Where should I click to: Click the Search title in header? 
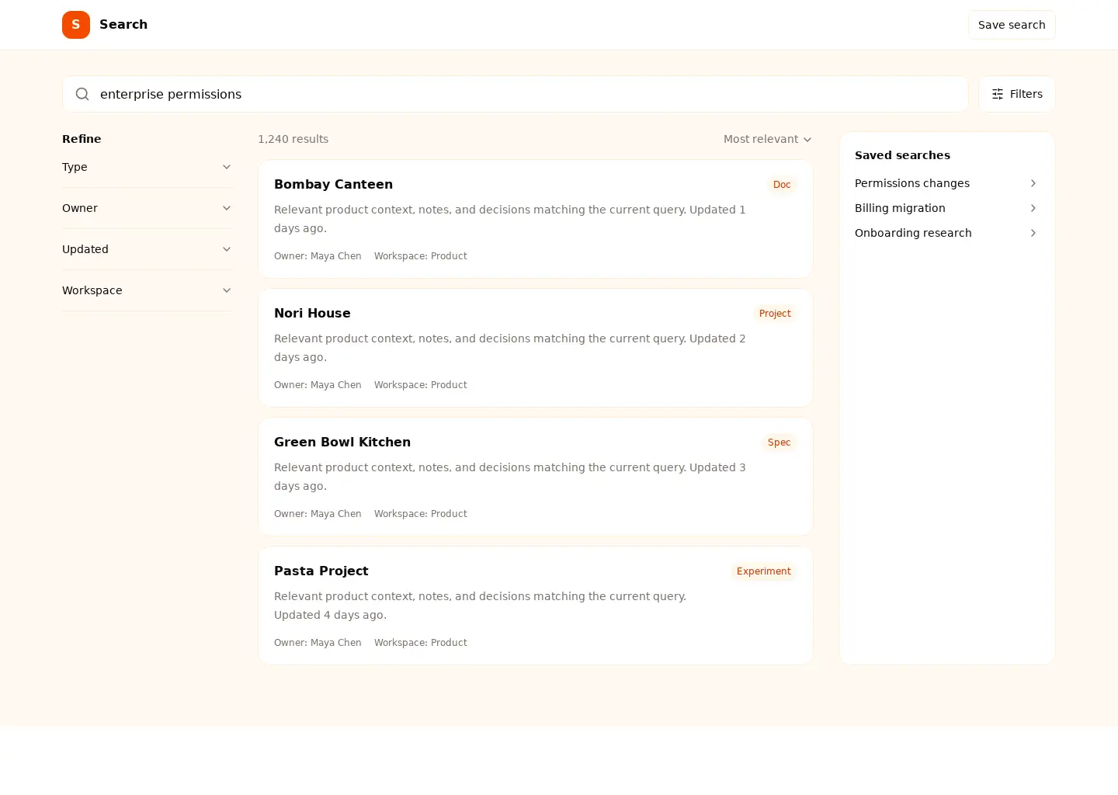point(123,25)
